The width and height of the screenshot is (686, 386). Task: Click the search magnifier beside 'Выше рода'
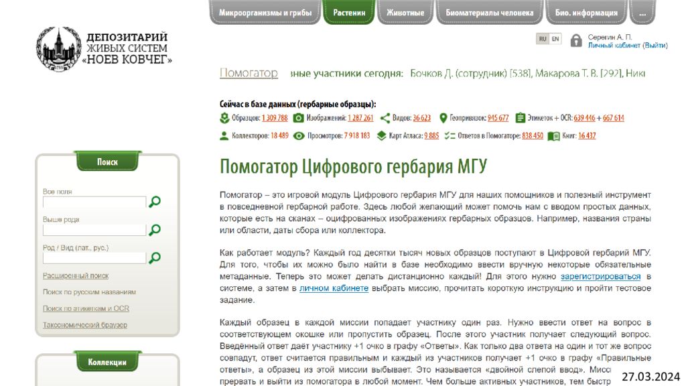155,230
